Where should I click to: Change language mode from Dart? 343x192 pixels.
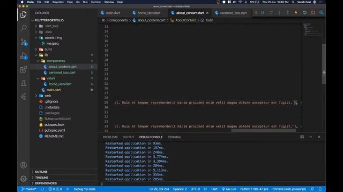(214, 189)
